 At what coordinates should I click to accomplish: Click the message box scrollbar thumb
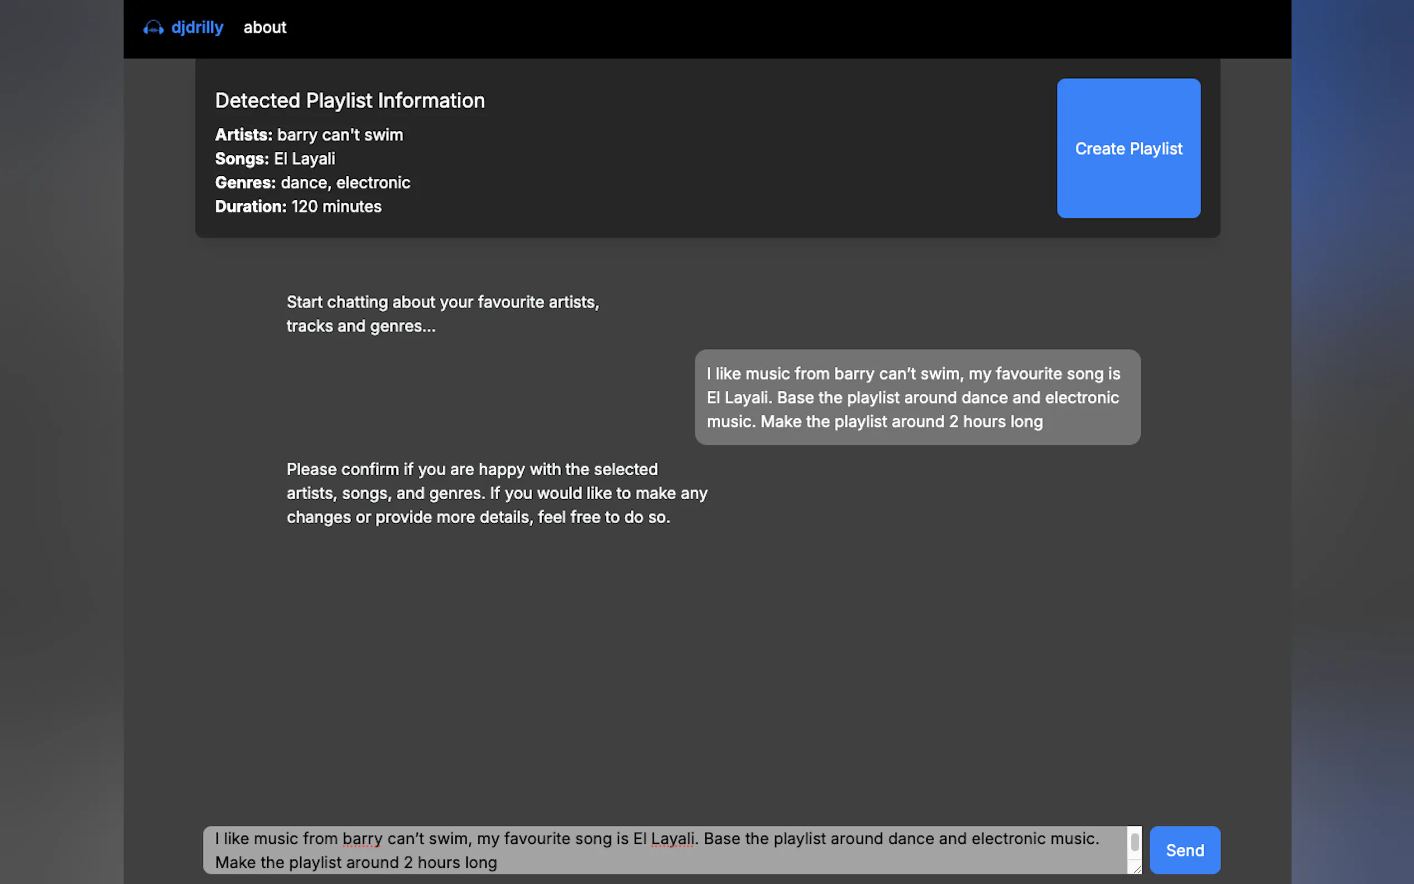coord(1134,842)
